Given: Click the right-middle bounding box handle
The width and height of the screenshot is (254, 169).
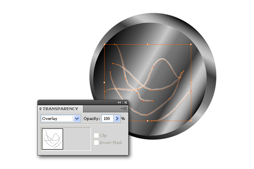Looking at the screenshot, I should [191, 82].
